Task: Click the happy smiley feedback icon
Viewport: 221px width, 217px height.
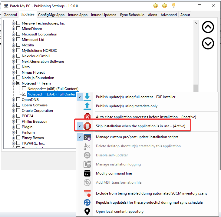Action: click(156, 6)
